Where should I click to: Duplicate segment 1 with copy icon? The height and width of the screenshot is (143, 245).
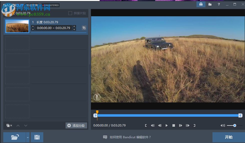(x=84, y=28)
